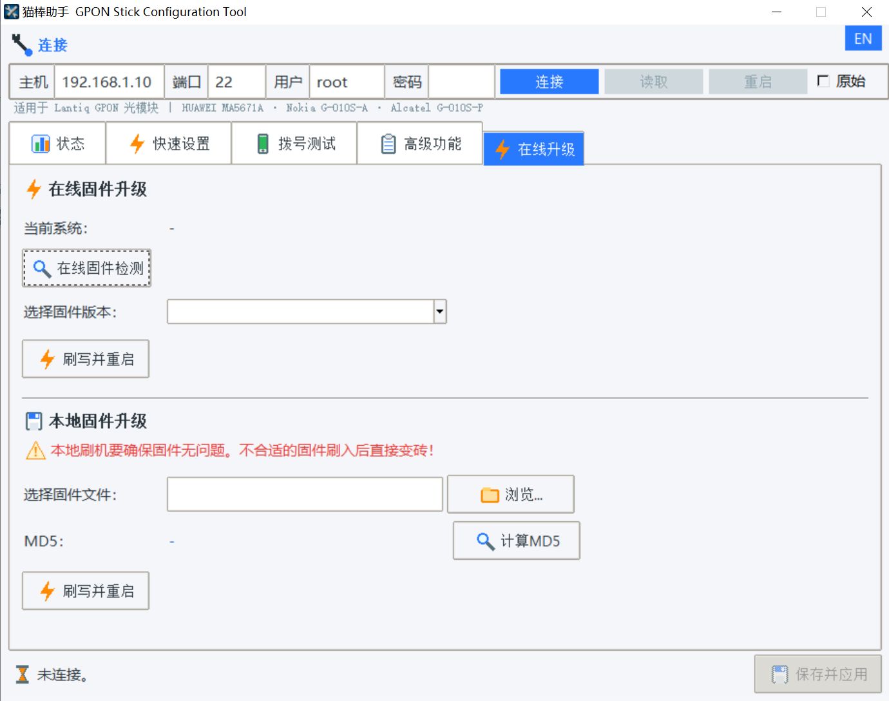Image resolution: width=889 pixels, height=701 pixels.
Task: Click the red local flashing warning text
Action: point(243,450)
